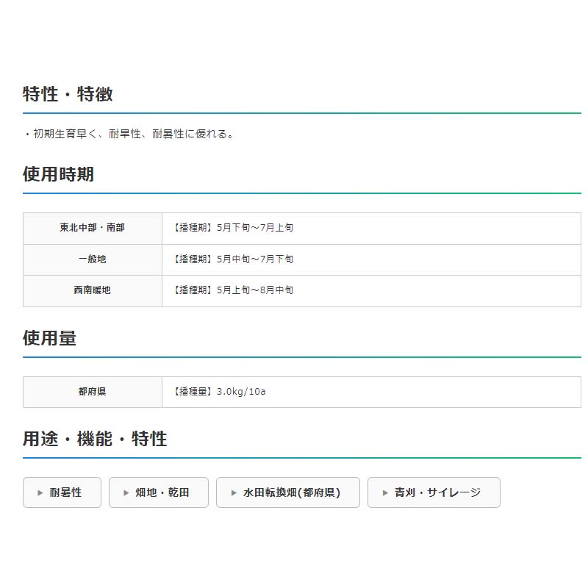Click the 3.0kg/10a sowing amount cell
This screenshot has height=588, width=588.
(x=371, y=392)
